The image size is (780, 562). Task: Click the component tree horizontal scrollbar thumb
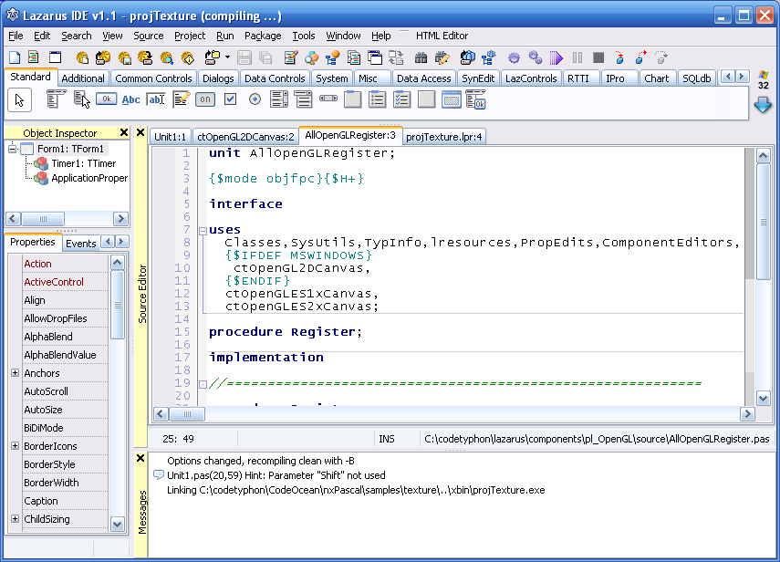[43, 219]
